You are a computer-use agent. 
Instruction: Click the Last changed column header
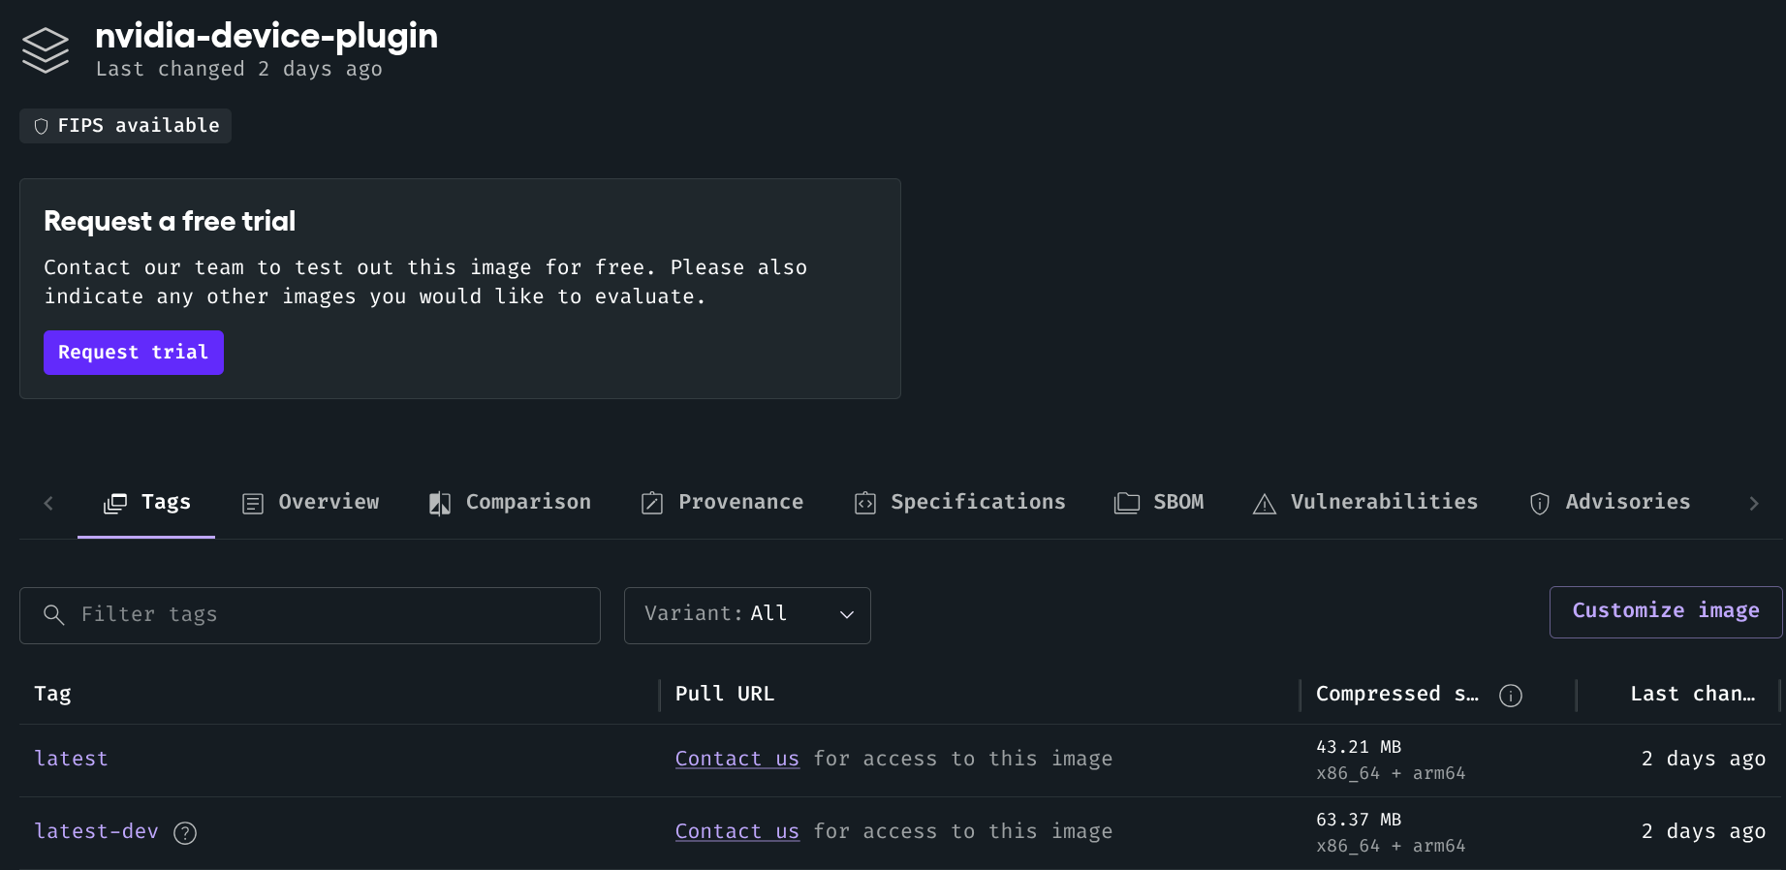1693,695
